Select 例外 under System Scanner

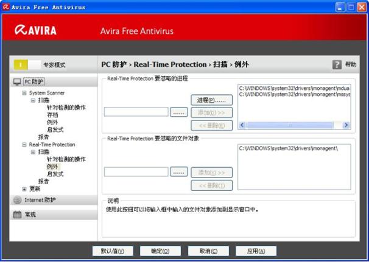(x=52, y=122)
